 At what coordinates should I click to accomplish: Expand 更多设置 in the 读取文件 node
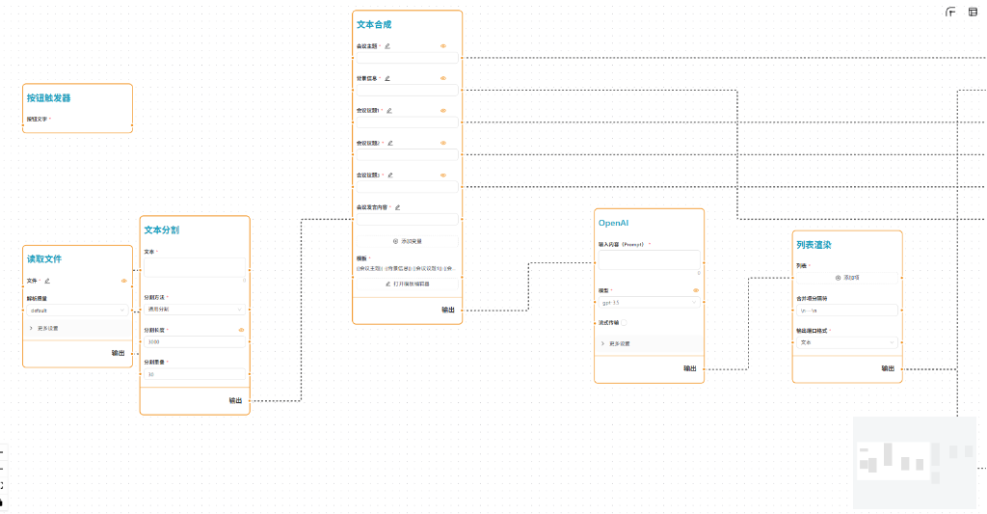(77, 328)
